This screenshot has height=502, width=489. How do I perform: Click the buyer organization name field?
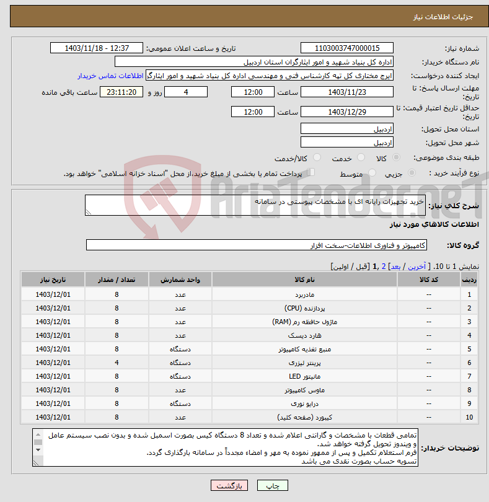click(x=254, y=62)
